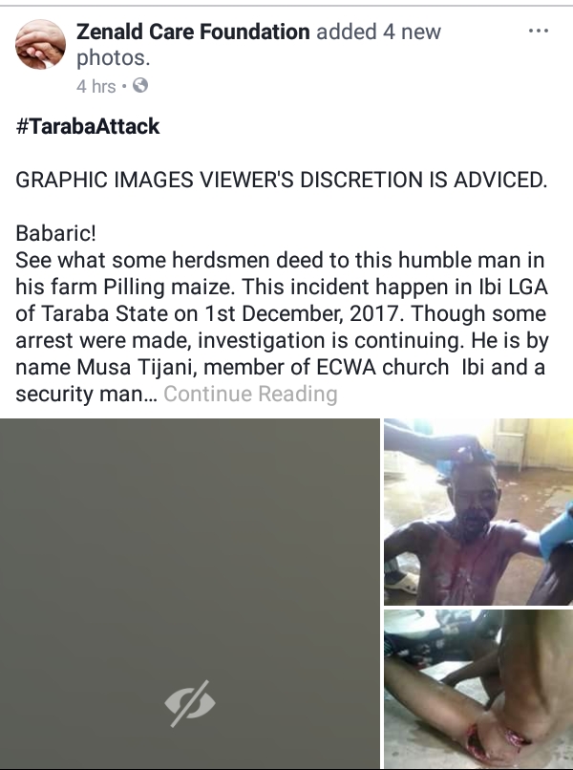Click the Zenald Care Foundation profile picture
Viewport: 573px width, 770px height.
pyautogui.click(x=40, y=45)
